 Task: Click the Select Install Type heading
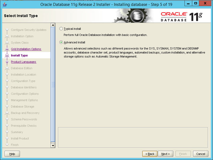coord(21,16)
